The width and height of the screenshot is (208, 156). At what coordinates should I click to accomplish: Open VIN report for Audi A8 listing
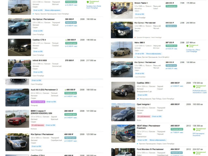click(x=51, y=102)
